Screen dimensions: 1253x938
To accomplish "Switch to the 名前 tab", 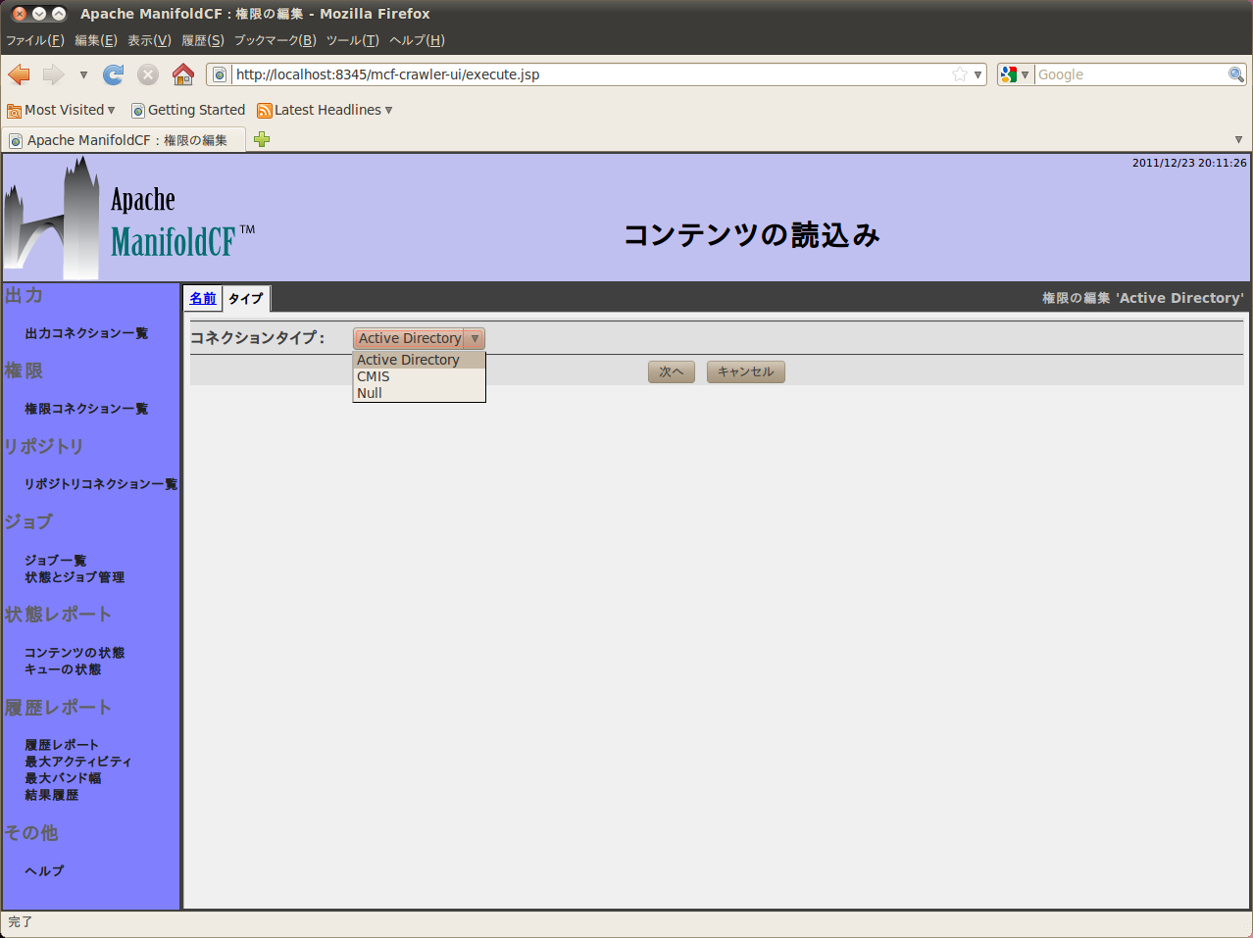I will (x=203, y=298).
